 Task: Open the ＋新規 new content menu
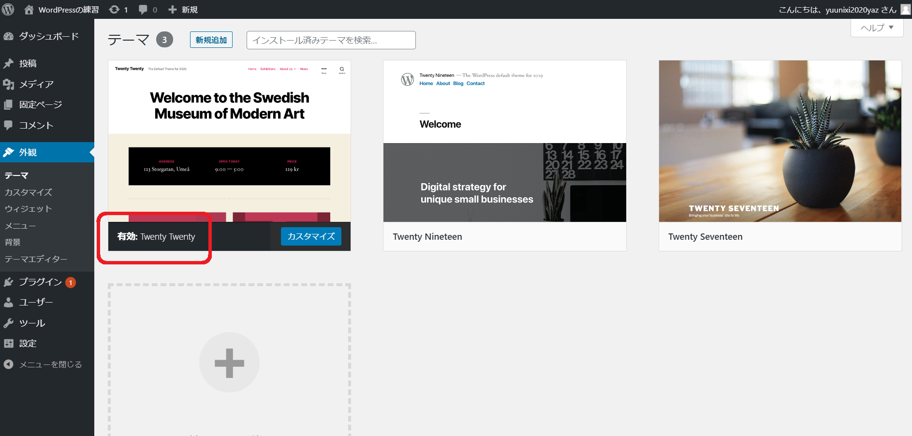coord(183,10)
